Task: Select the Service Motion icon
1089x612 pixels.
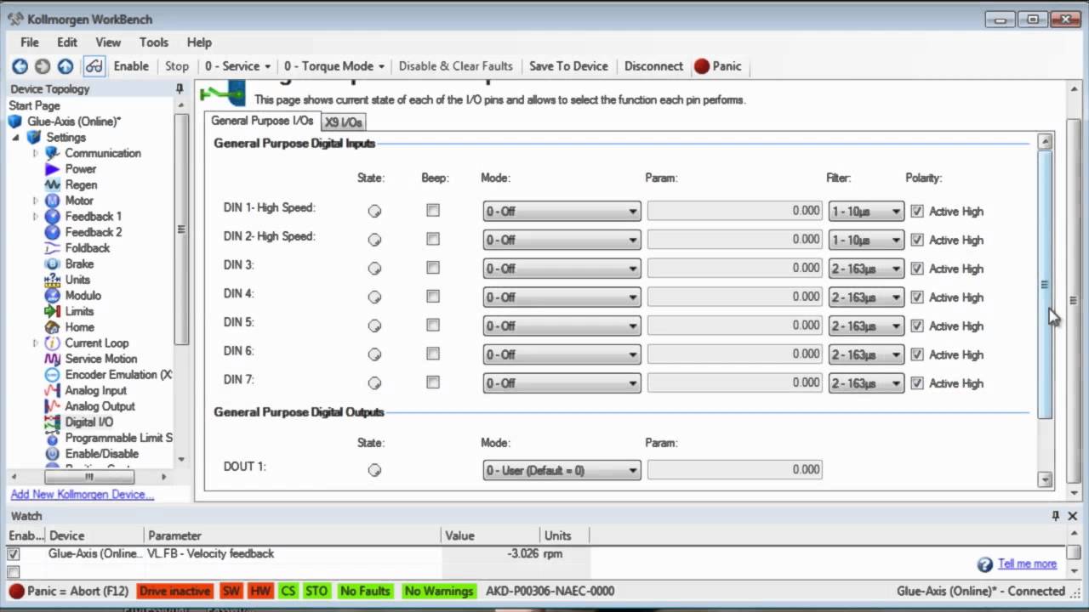Action: [53, 359]
